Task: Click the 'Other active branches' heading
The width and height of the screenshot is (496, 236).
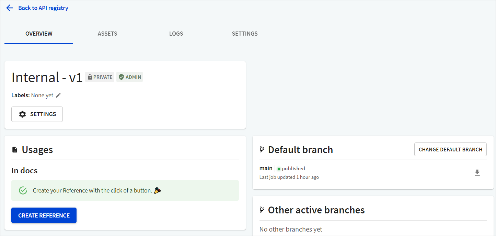Action: [316, 210]
